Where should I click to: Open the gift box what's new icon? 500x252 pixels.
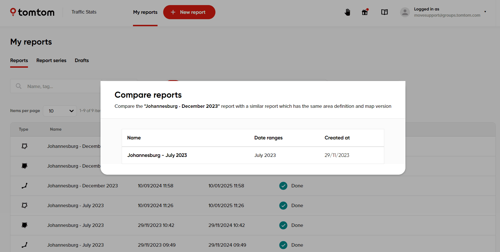[x=365, y=12]
